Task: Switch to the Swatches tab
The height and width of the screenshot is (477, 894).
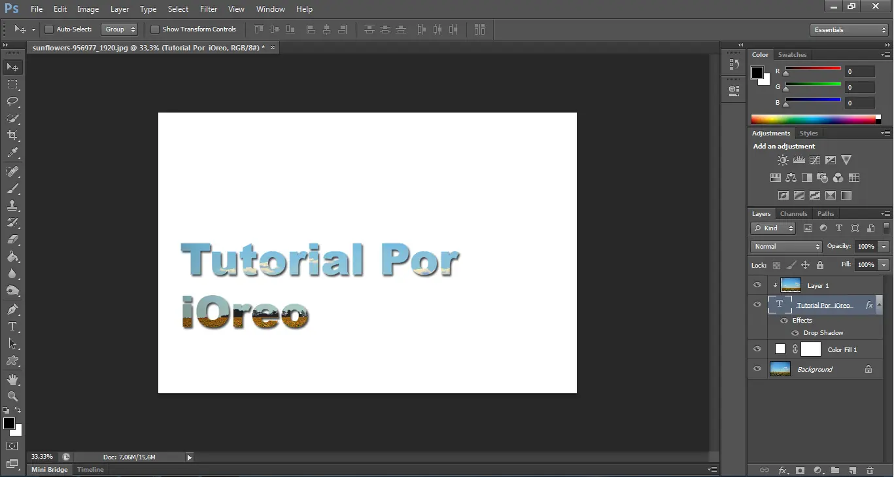Action: point(792,55)
